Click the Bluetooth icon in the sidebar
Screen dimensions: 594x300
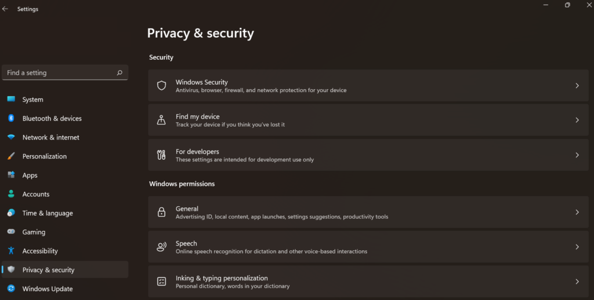11,118
